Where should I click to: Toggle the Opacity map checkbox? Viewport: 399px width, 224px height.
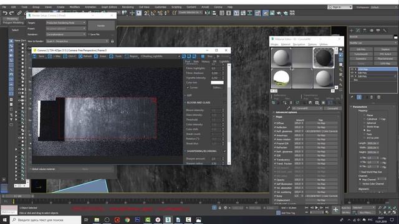(x=275, y=180)
